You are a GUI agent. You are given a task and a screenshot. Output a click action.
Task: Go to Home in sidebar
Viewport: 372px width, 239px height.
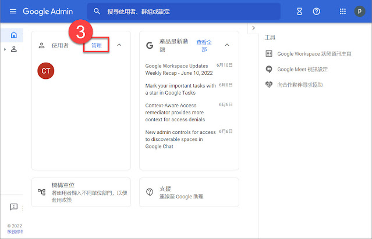click(14, 35)
